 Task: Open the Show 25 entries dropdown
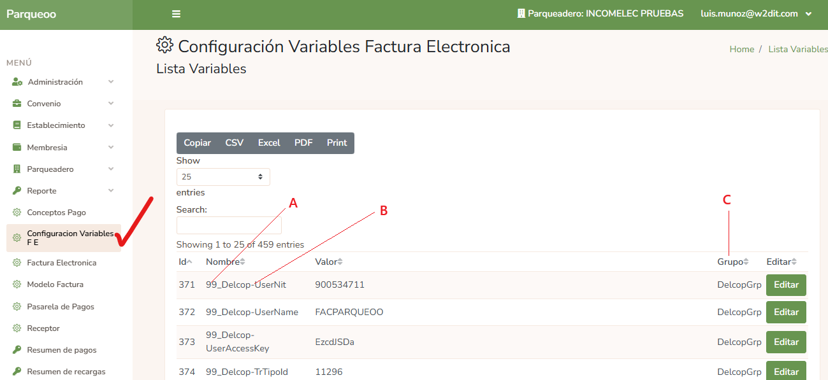pyautogui.click(x=223, y=176)
